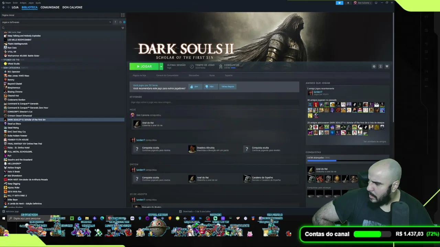Viewport: 440px width, 247px height.
Task: Open Ver atividade de amigos link
Action: (375, 141)
